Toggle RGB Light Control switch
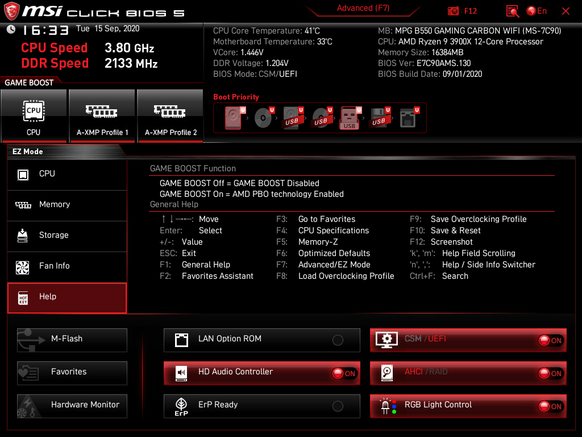This screenshot has width=582, height=437. [551, 406]
